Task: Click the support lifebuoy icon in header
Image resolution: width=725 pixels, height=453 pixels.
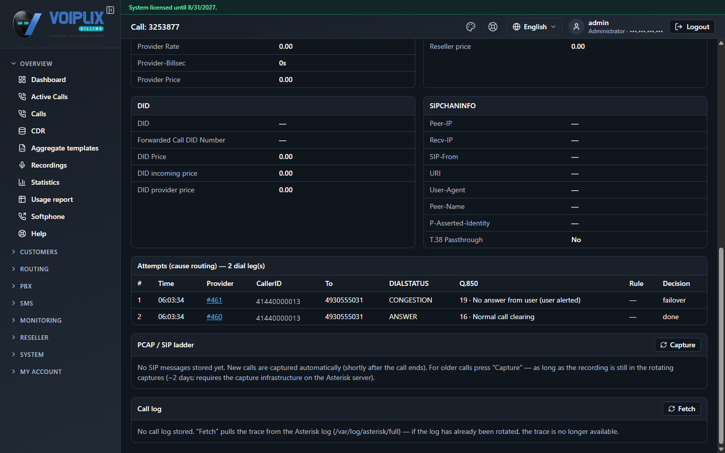Action: tap(493, 27)
